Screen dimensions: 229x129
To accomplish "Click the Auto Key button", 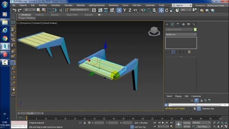I will pos(187,123).
